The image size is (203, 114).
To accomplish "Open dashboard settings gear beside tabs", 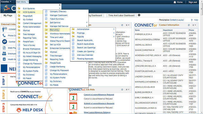I will 139,15.
